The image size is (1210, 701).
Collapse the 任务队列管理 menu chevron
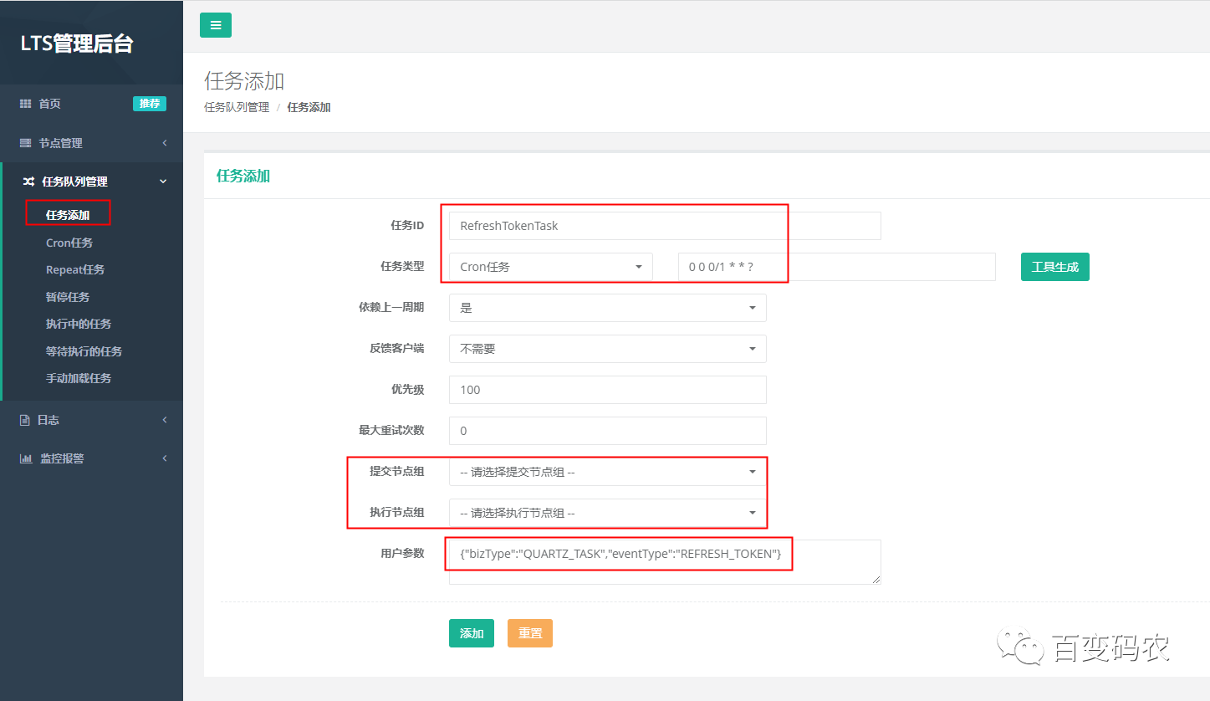pos(163,182)
